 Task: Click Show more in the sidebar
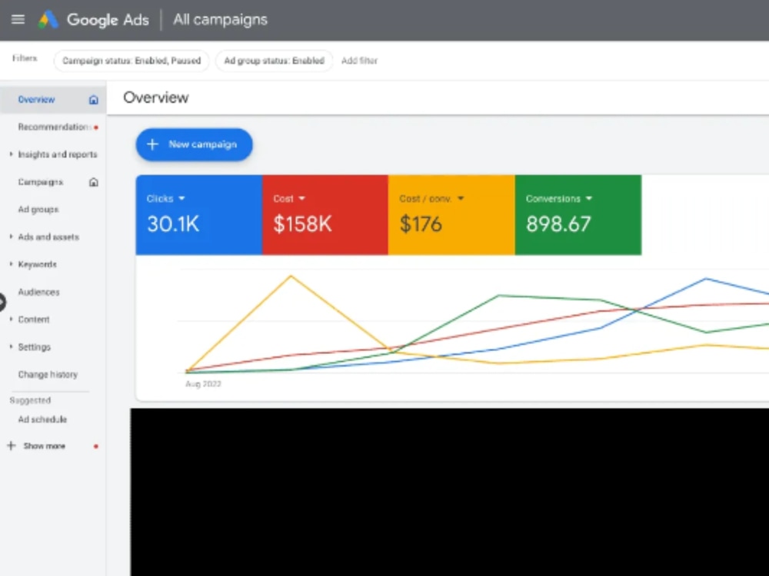coord(44,446)
